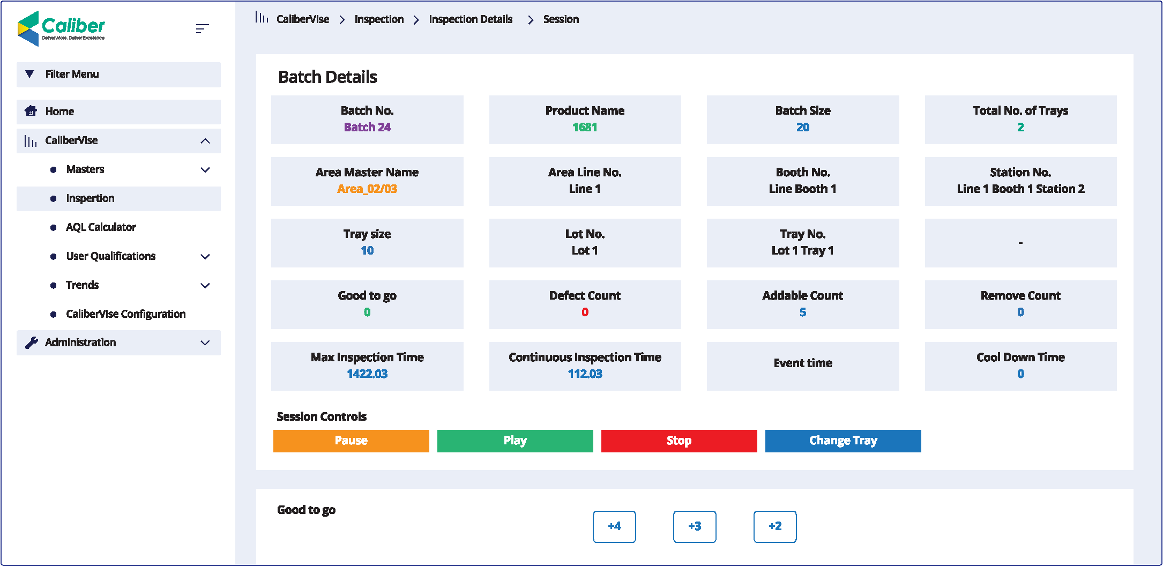The width and height of the screenshot is (1163, 566).
Task: Click the breadcrumb bars icon
Action: 262,18
